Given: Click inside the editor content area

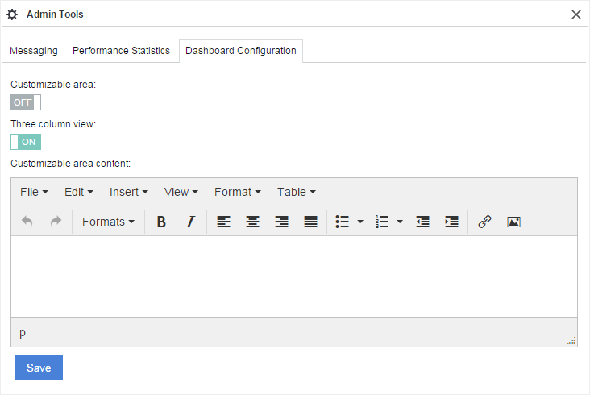Looking at the screenshot, I should pos(294,276).
